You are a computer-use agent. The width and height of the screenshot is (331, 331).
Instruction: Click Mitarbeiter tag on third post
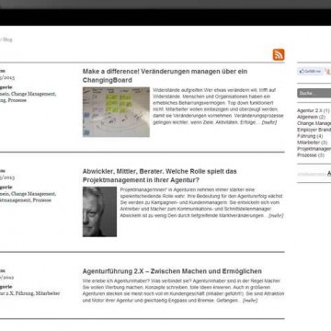pos(48,293)
